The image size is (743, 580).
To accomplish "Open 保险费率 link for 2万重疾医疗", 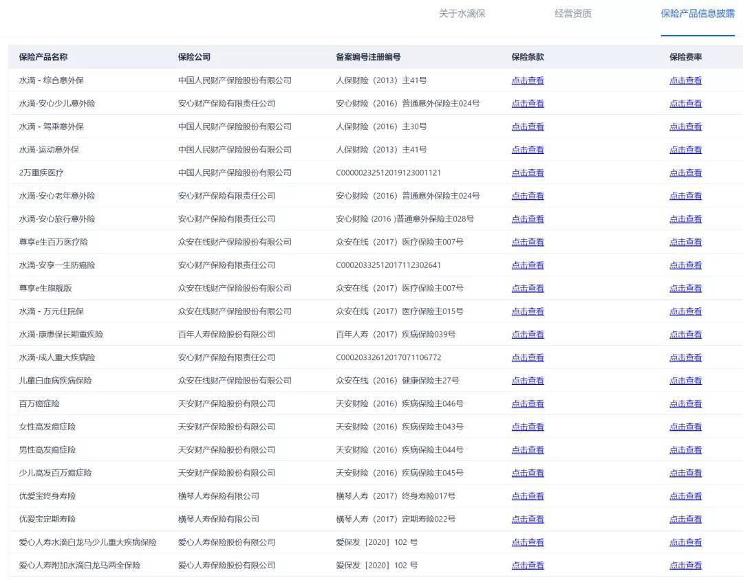I will click(x=685, y=172).
